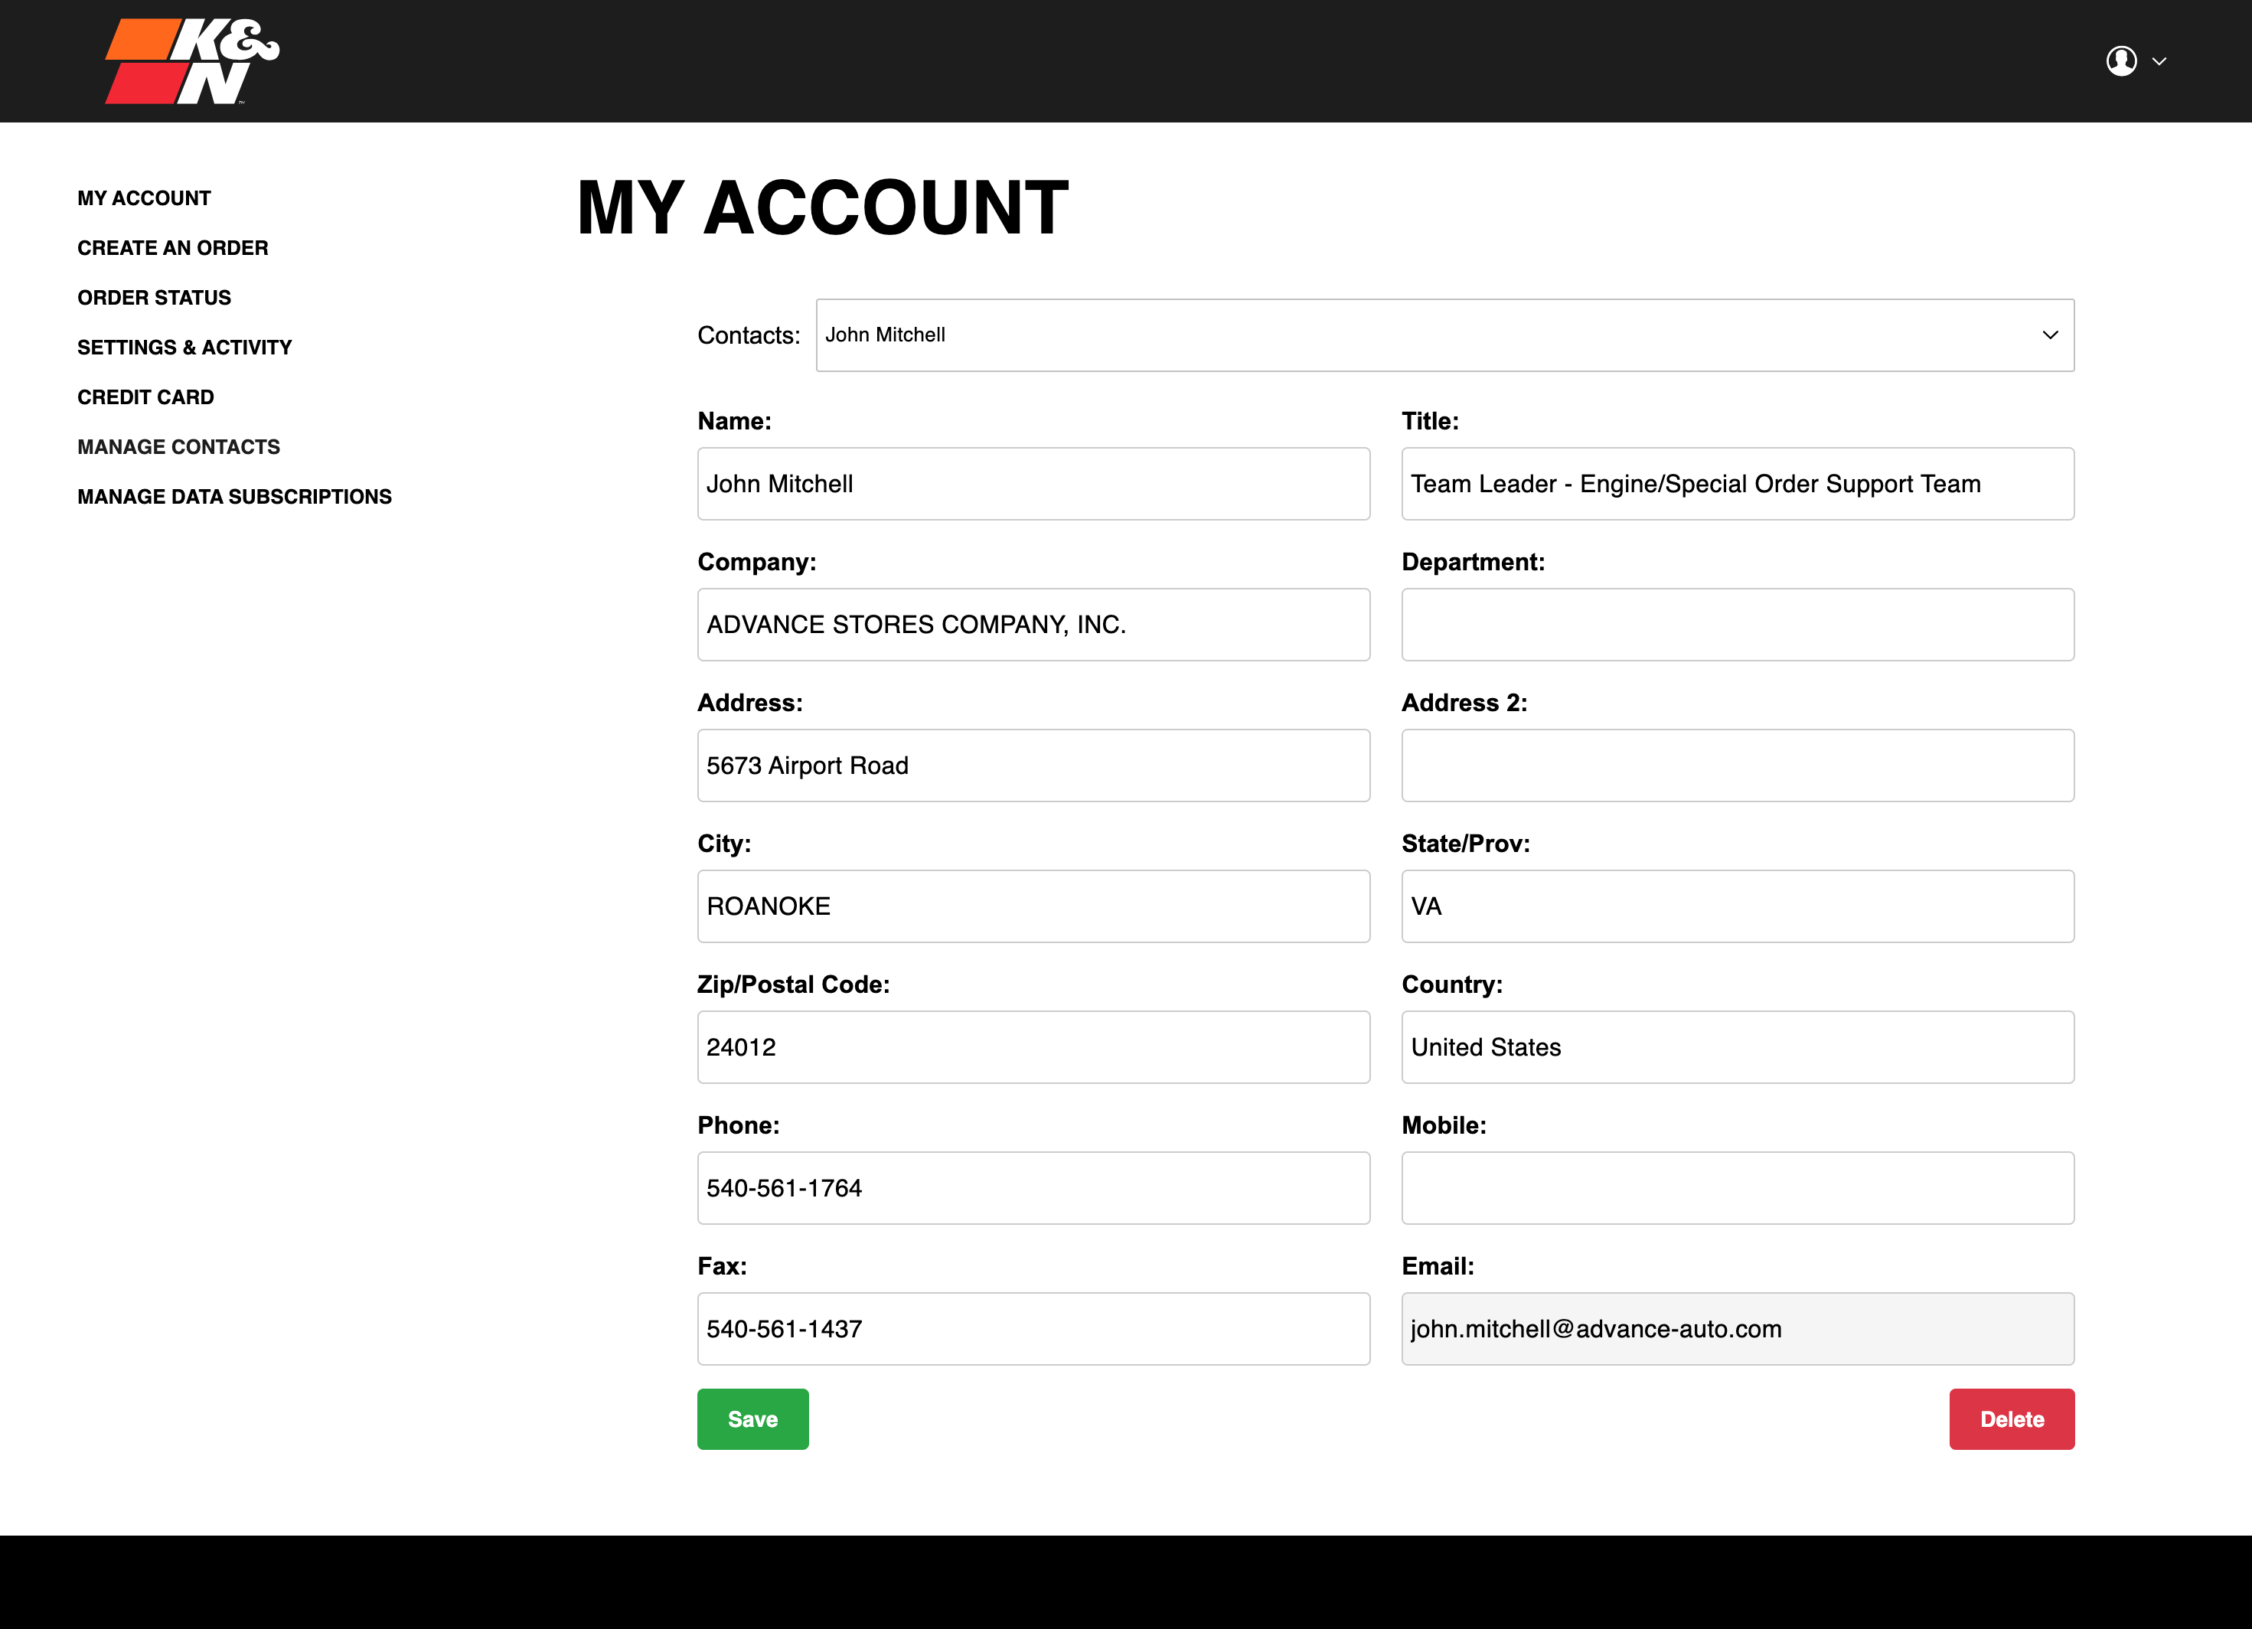Click the 'Fax:' label
The image size is (2252, 1629).
click(x=722, y=1266)
